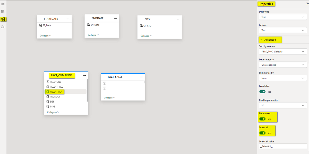This screenshot has height=154, width=309.
Task: Click the key icon next to CITY_ID
Action: (141, 25)
